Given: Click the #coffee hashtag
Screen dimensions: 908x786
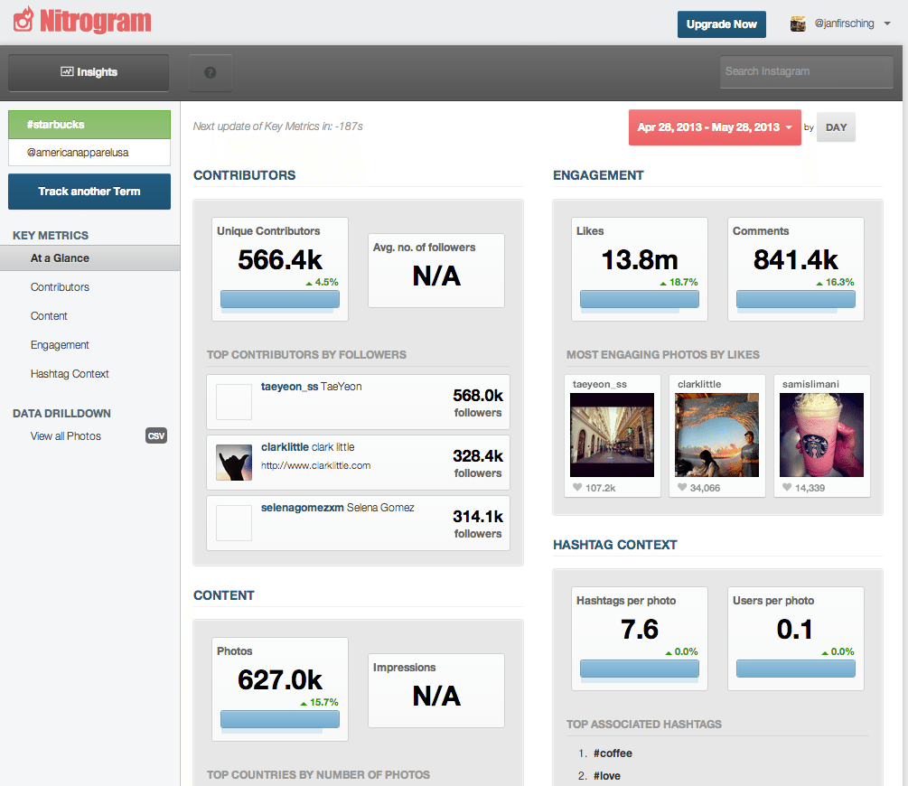Looking at the screenshot, I should click(x=613, y=753).
